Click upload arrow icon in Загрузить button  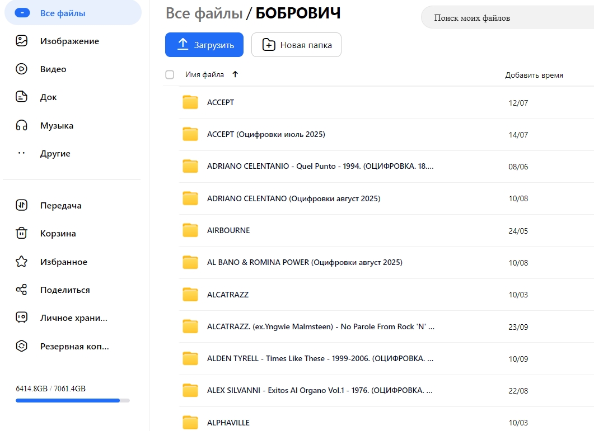click(183, 44)
